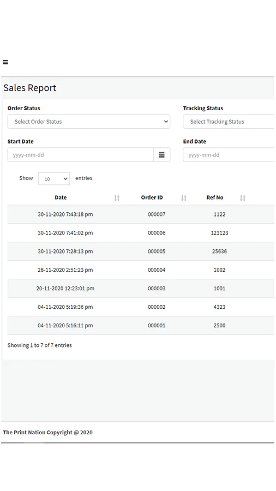The height and width of the screenshot is (491, 276).
Task: Sort table by Ref No arrows
Action: pyautogui.click(x=243, y=197)
